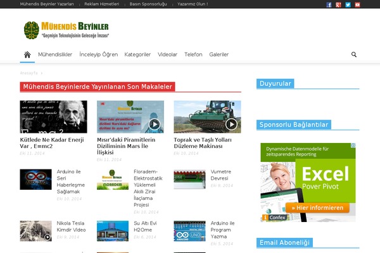Screen dimensions: 380x253
Task: Click the Son Makaleler red heading
Action: (98, 87)
